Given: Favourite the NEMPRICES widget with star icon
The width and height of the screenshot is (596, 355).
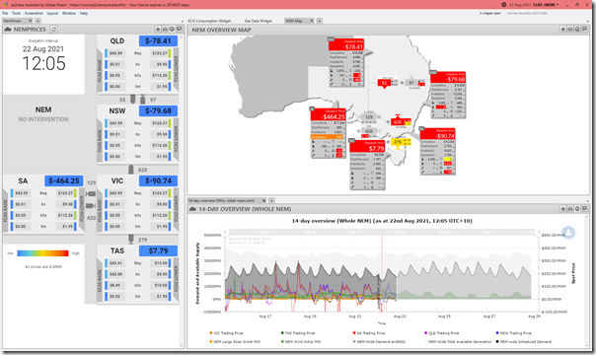Looking at the screenshot, I should point(158,29).
